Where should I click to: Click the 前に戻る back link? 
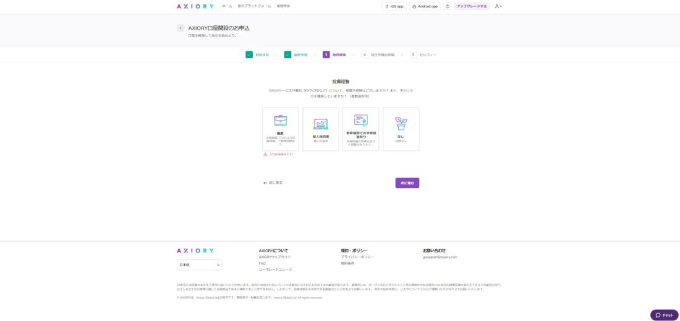pos(273,182)
